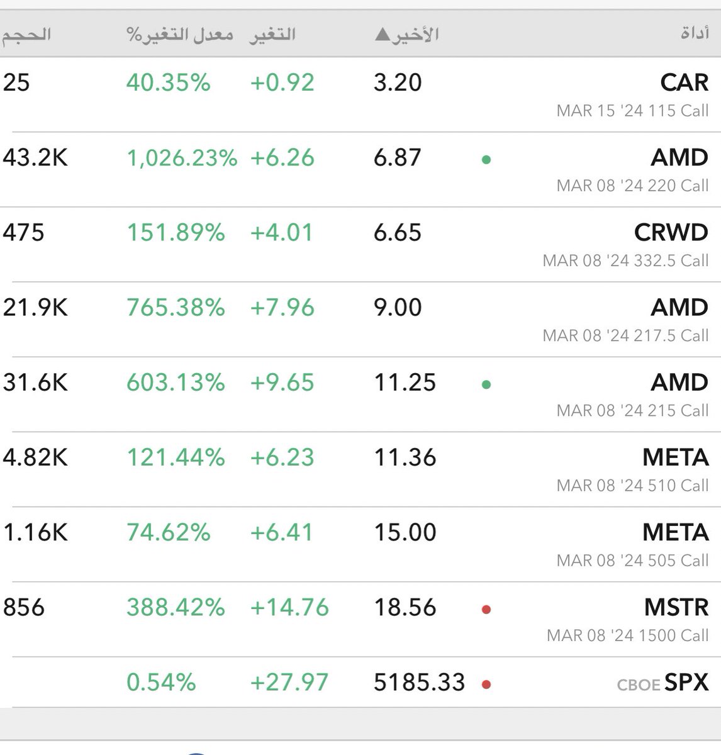721x755 pixels.
Task: Click volume 31.6K
Action: pyautogui.click(x=35, y=382)
